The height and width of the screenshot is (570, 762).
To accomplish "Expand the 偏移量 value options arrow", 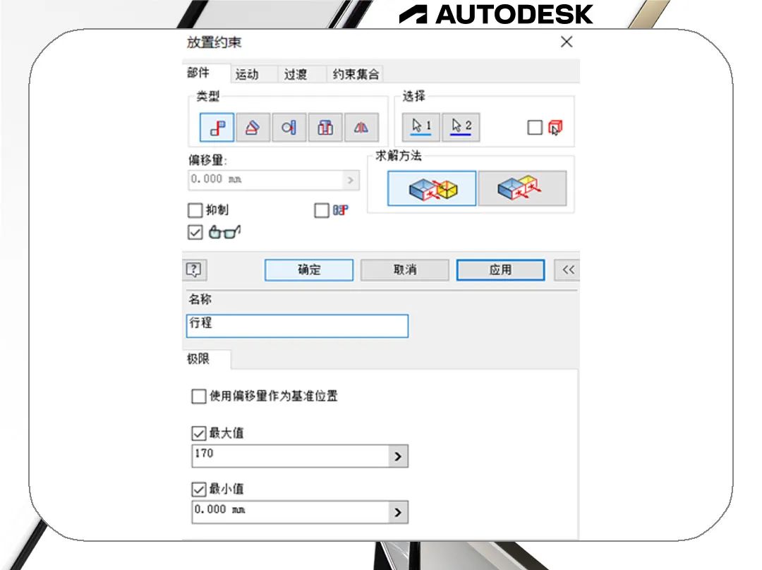I will tap(351, 180).
